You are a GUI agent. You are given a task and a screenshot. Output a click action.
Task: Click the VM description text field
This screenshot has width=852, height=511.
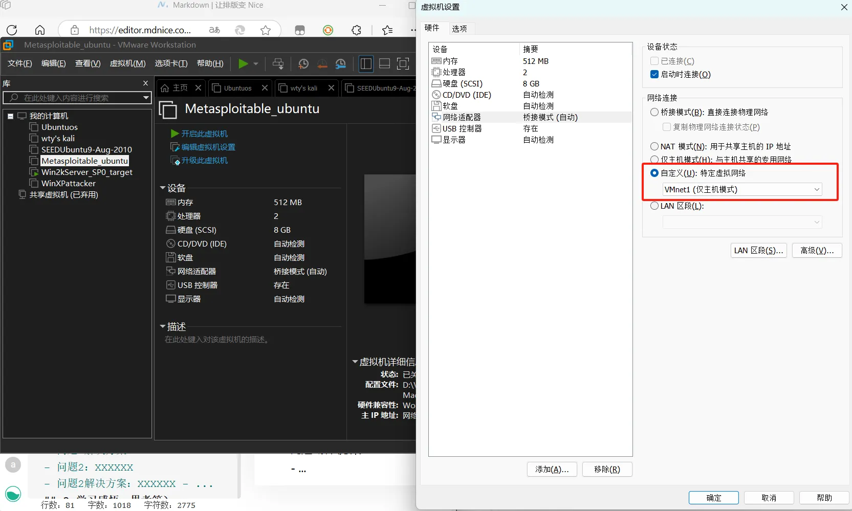(x=217, y=340)
